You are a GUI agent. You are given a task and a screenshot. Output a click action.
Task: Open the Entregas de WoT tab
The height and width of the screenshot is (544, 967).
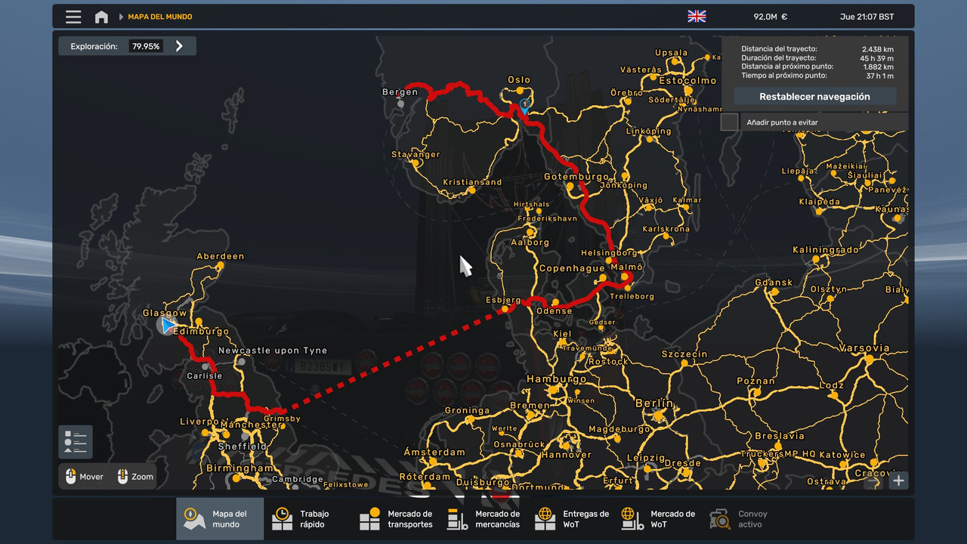pyautogui.click(x=570, y=518)
